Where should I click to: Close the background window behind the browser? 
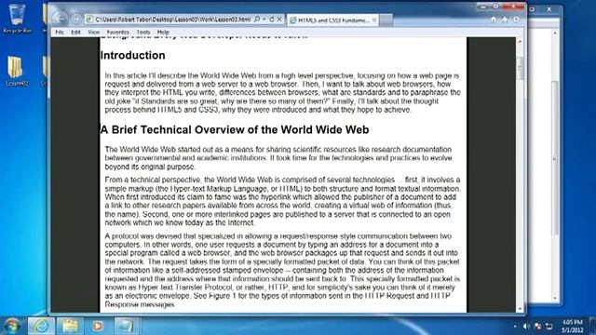[549, 9]
